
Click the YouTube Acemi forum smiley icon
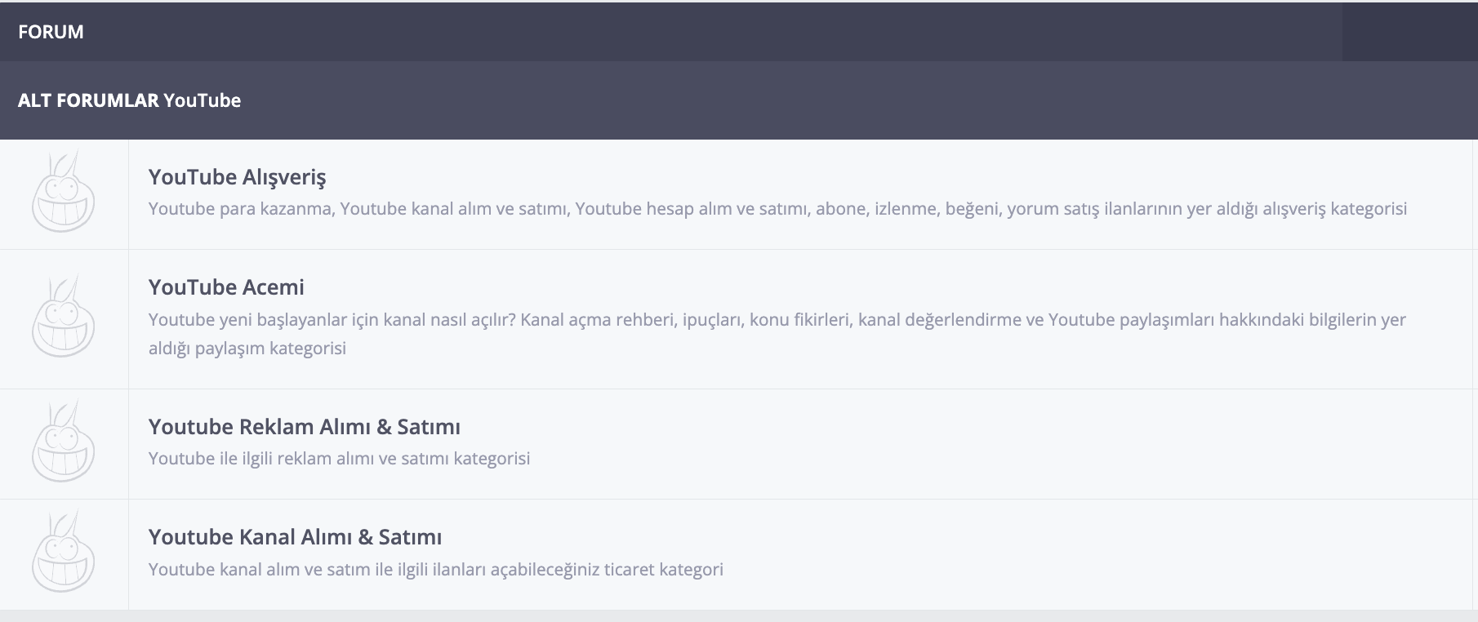(63, 317)
